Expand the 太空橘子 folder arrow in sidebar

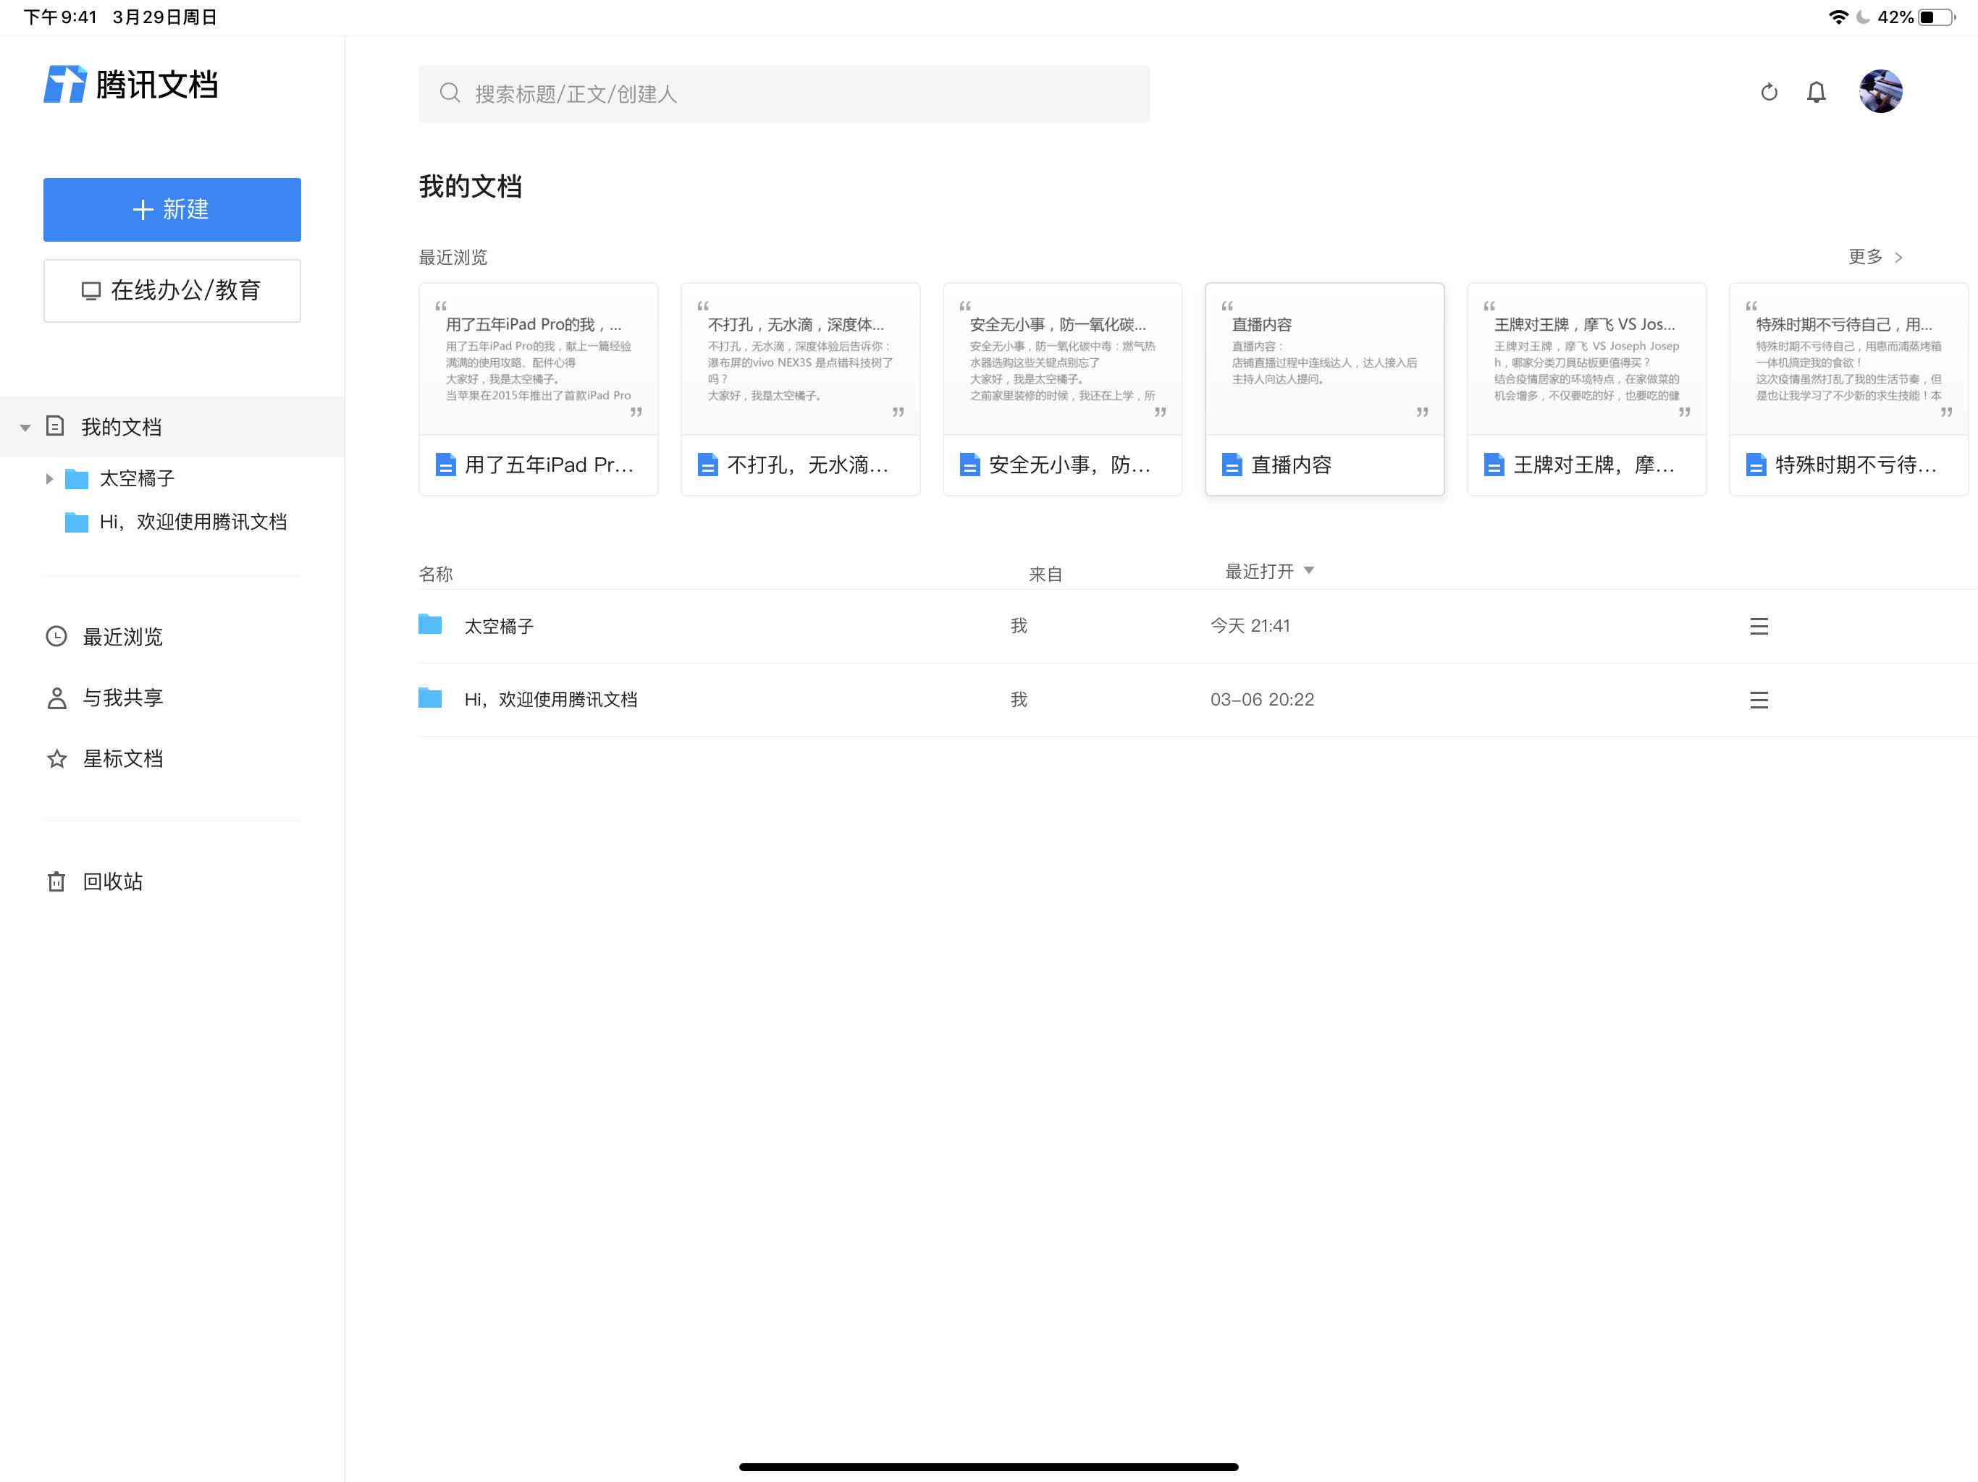click(49, 479)
